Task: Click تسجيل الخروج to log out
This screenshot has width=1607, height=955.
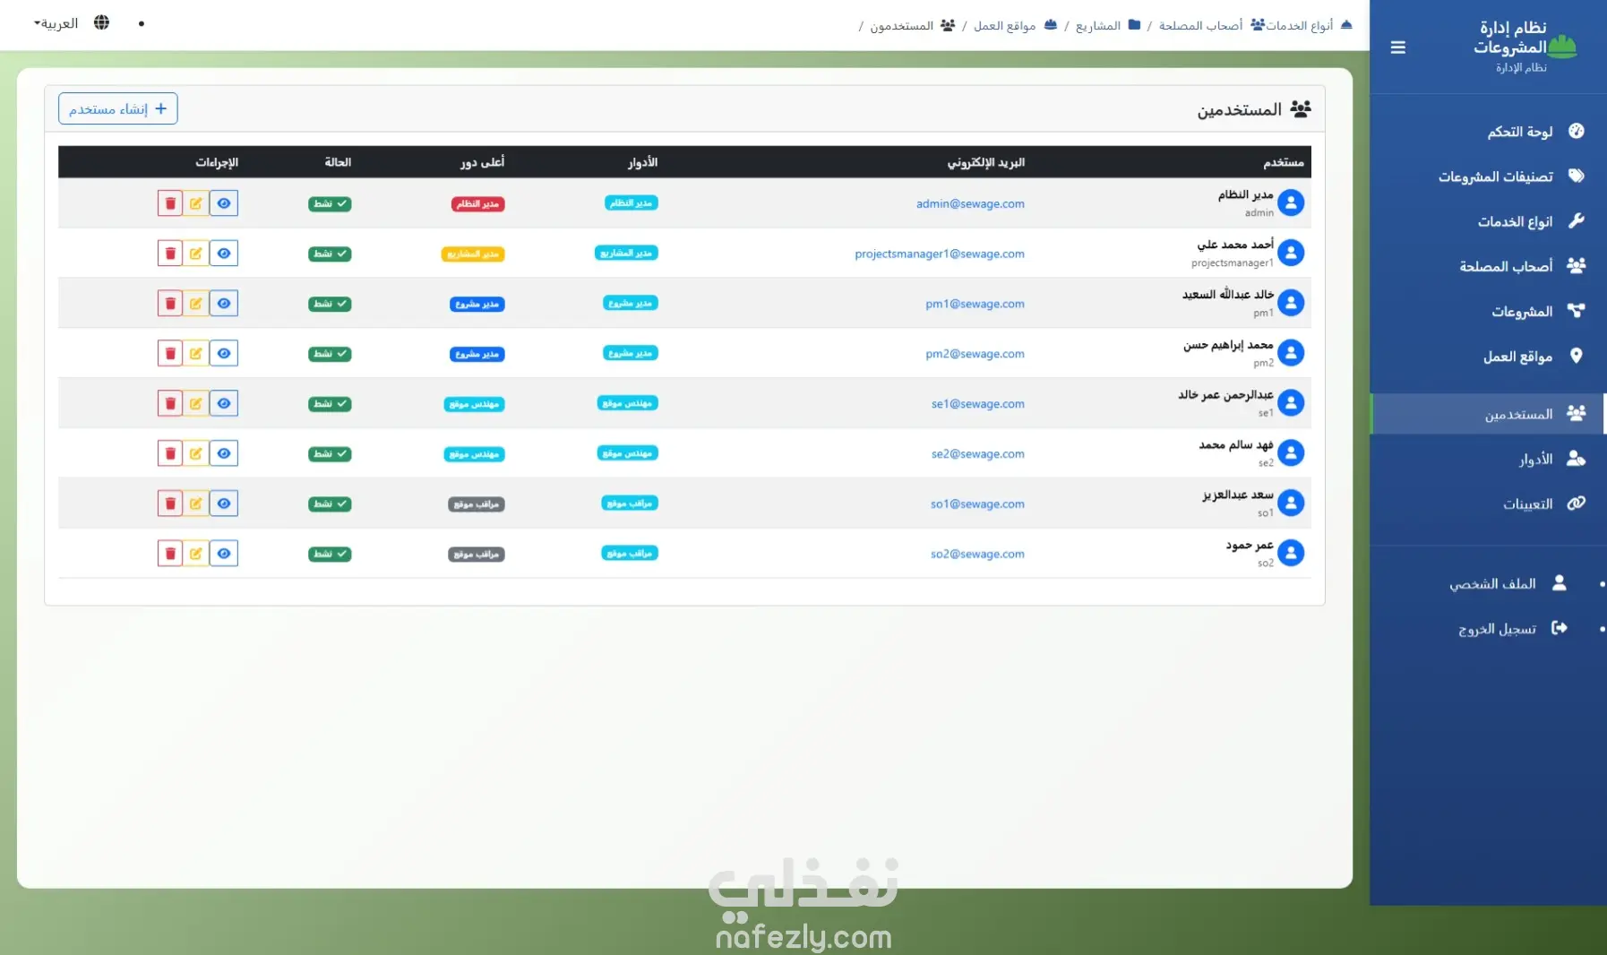Action: click(x=1513, y=628)
